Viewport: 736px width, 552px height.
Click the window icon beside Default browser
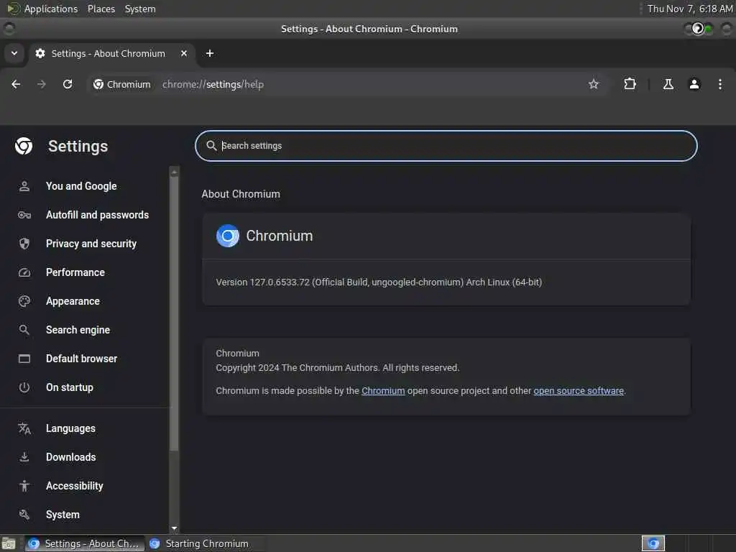tap(24, 359)
